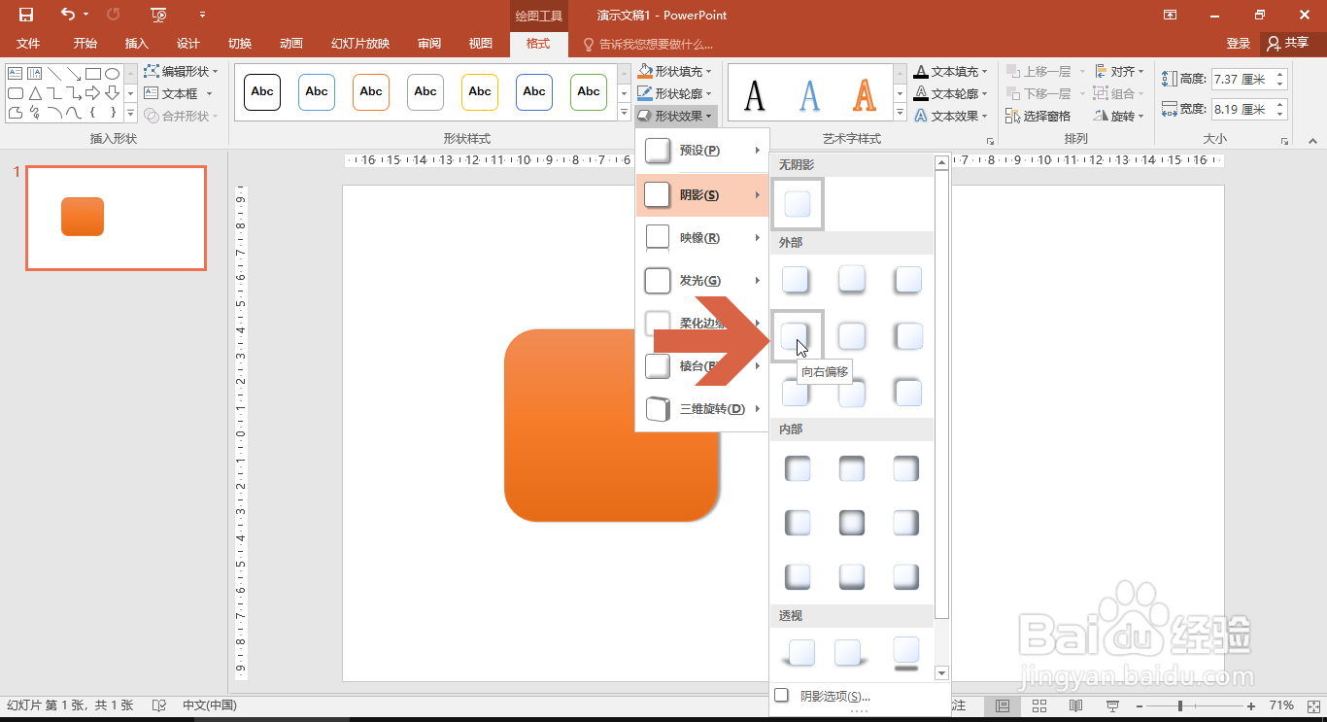Open the 发光 glow submenu

pyautogui.click(x=701, y=281)
